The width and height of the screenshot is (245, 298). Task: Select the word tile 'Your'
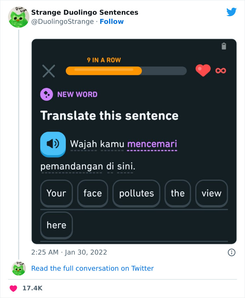pos(56,193)
